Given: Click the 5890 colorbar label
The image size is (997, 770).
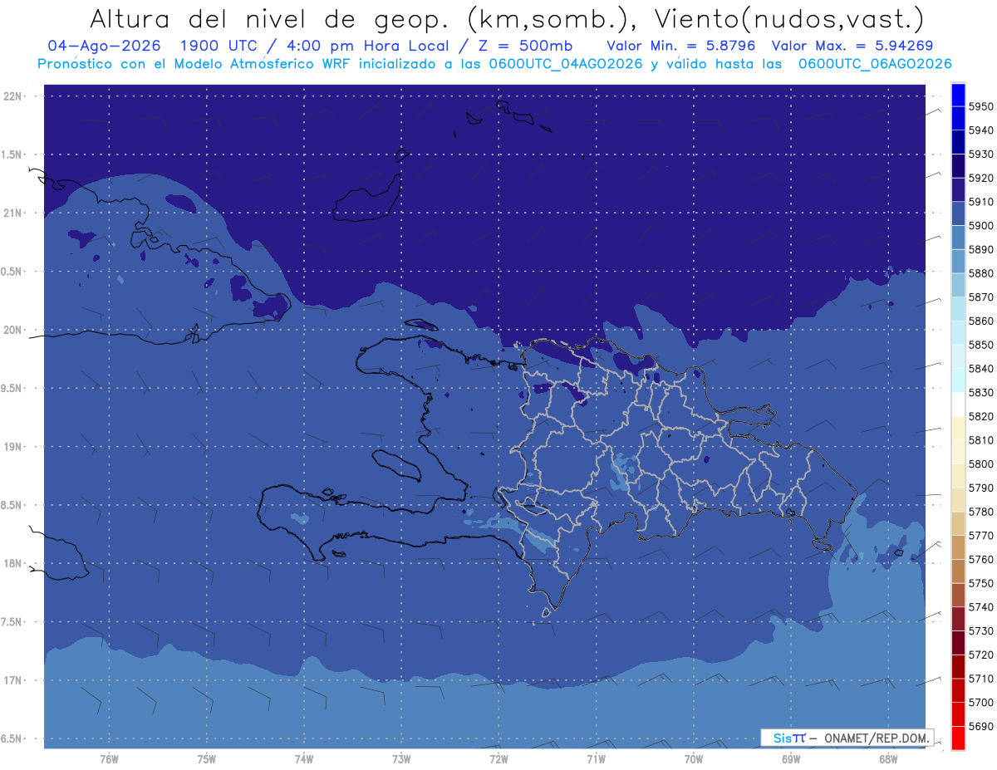Looking at the screenshot, I should [981, 249].
